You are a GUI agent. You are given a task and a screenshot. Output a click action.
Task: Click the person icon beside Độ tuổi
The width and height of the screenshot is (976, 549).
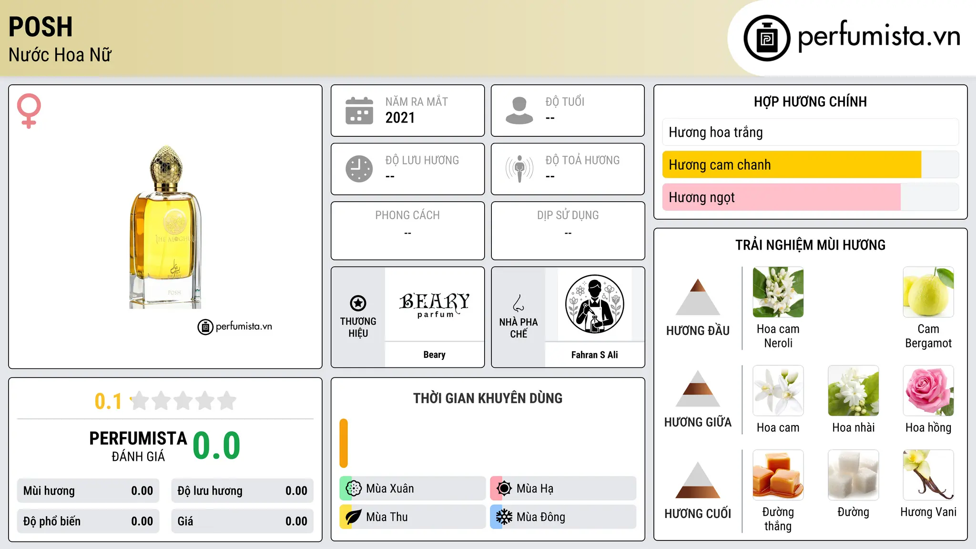(x=519, y=111)
